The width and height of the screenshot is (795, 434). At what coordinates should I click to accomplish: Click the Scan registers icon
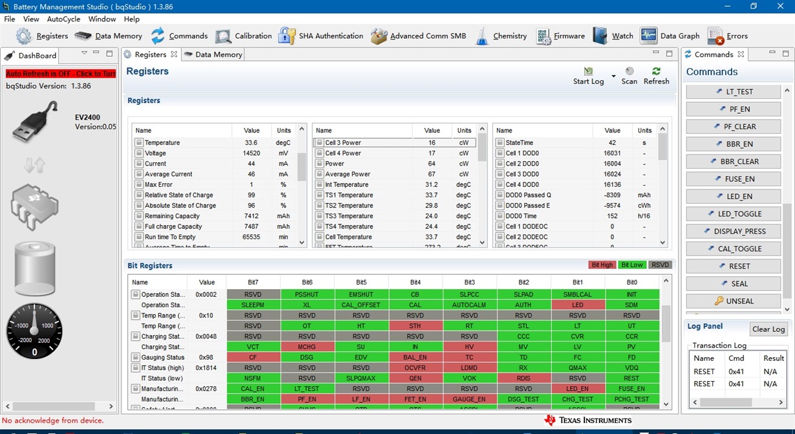pos(630,71)
